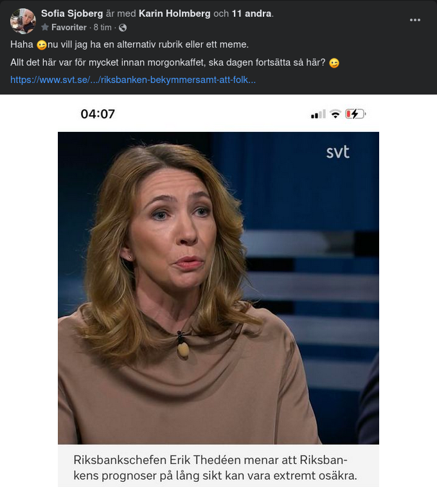Click the public globe audience icon
The width and height of the screenshot is (437, 487).
[123, 28]
